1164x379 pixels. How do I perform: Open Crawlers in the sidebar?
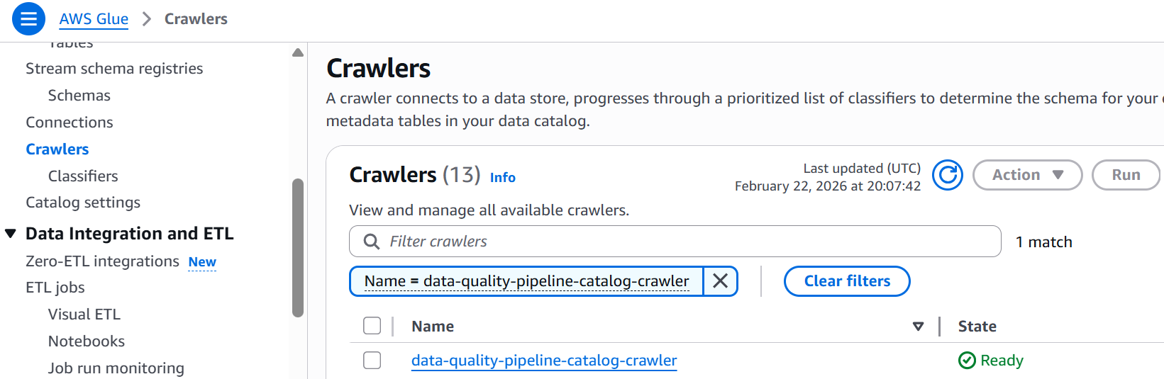pyautogui.click(x=57, y=149)
